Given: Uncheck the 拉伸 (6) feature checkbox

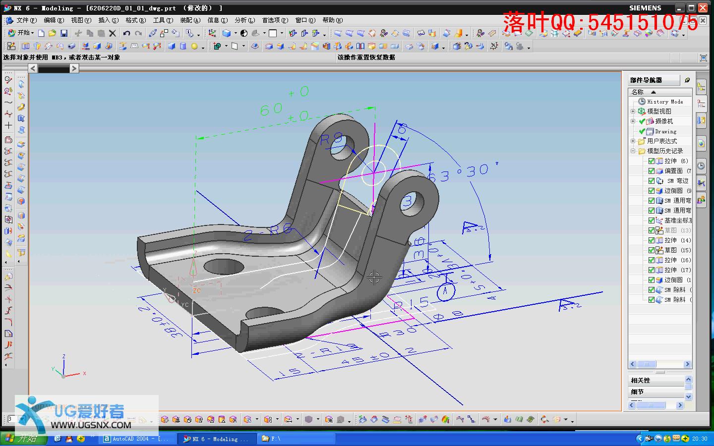Looking at the screenshot, I should [652, 161].
